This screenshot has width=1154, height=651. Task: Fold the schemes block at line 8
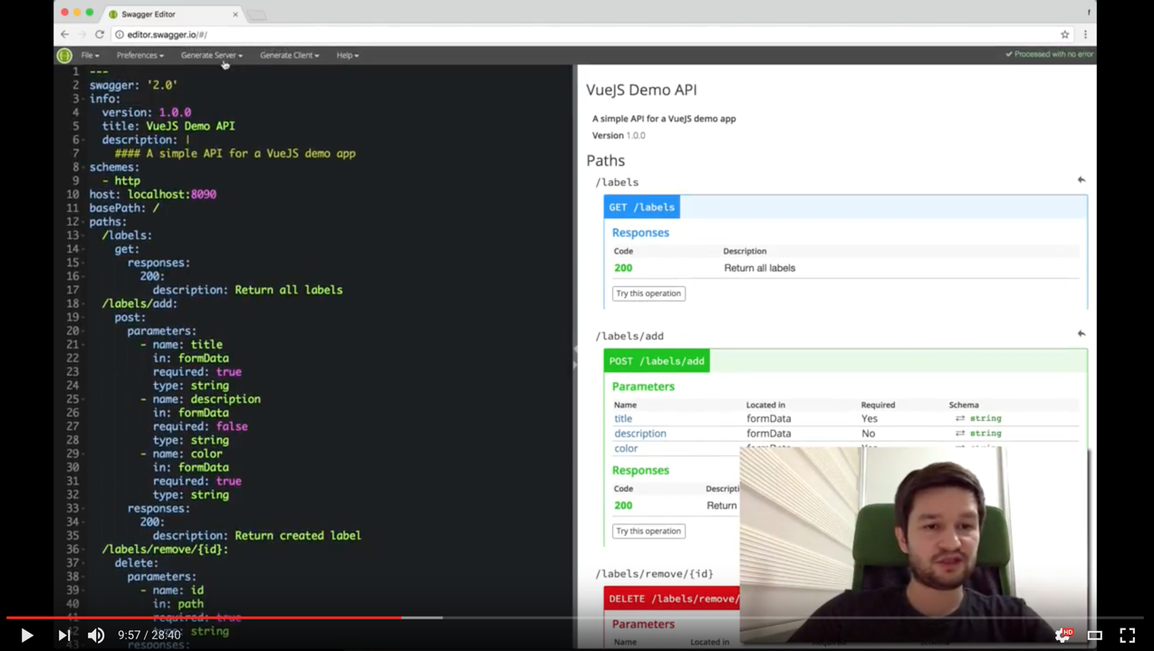coord(84,168)
